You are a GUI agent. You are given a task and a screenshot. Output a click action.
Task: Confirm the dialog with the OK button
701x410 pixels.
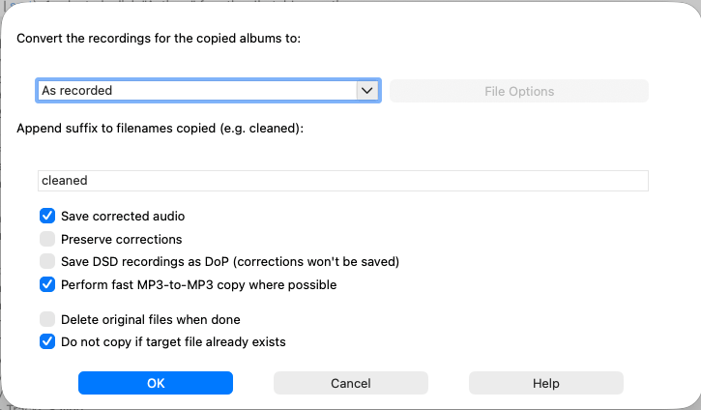[x=156, y=383]
